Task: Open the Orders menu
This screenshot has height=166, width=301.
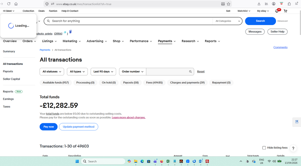Action: pyautogui.click(x=29, y=41)
